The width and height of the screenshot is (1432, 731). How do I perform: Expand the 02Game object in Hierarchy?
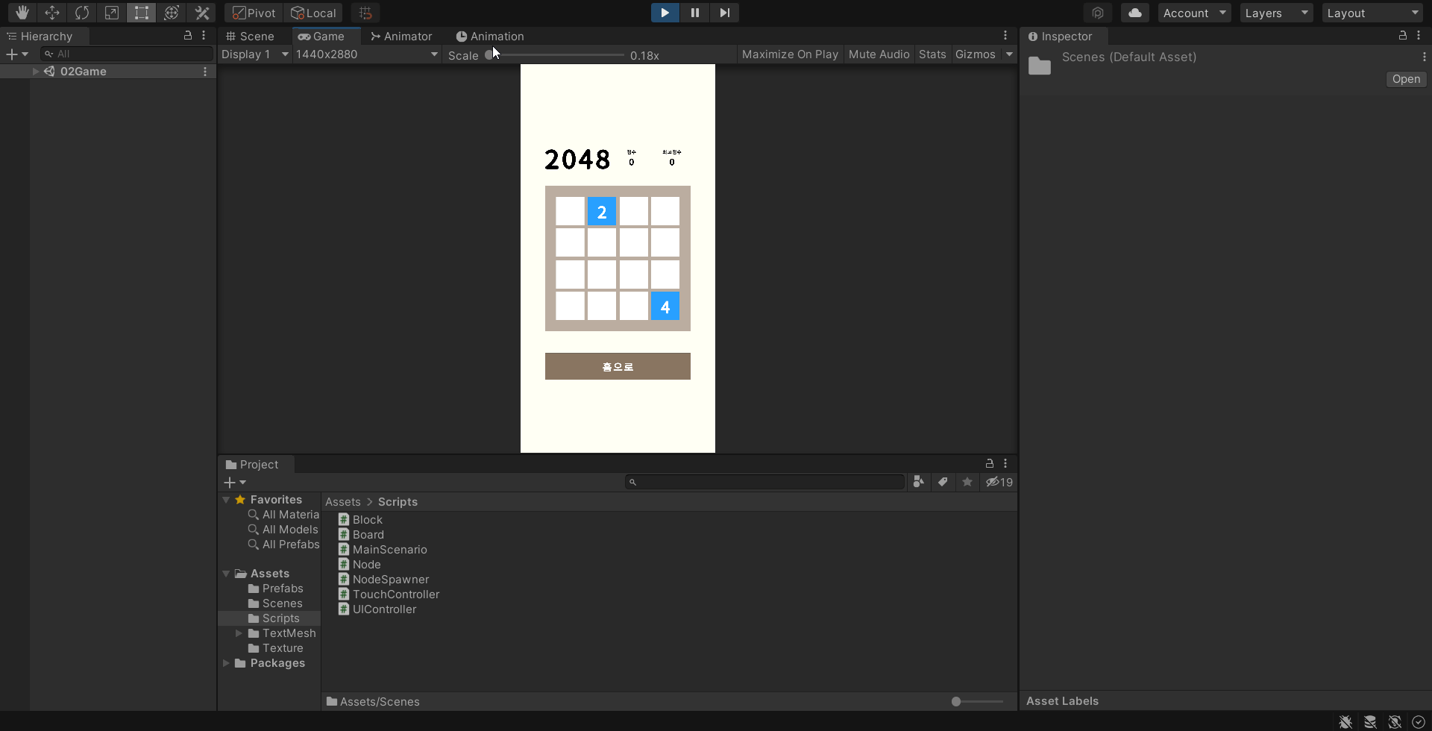pos(35,71)
